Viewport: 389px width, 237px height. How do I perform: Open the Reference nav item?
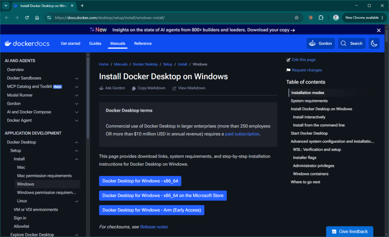143,44
